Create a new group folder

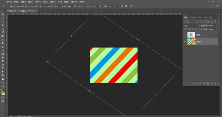pyautogui.click(x=208, y=83)
